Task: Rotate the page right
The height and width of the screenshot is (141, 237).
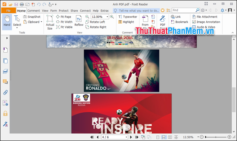Action: coord(96,27)
